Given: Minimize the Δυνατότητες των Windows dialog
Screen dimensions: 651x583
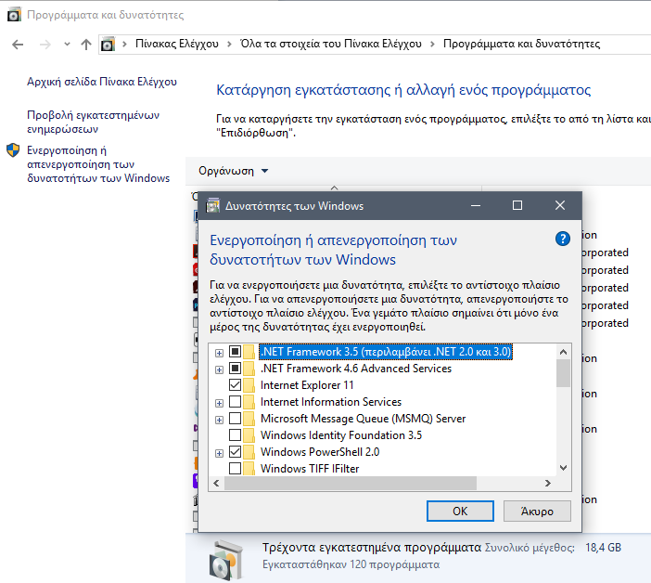Looking at the screenshot, I should [x=476, y=205].
